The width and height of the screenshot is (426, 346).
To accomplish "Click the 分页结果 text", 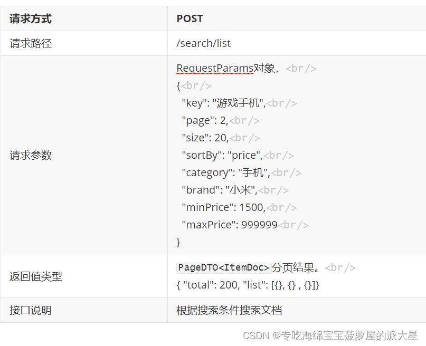I will (293, 268).
